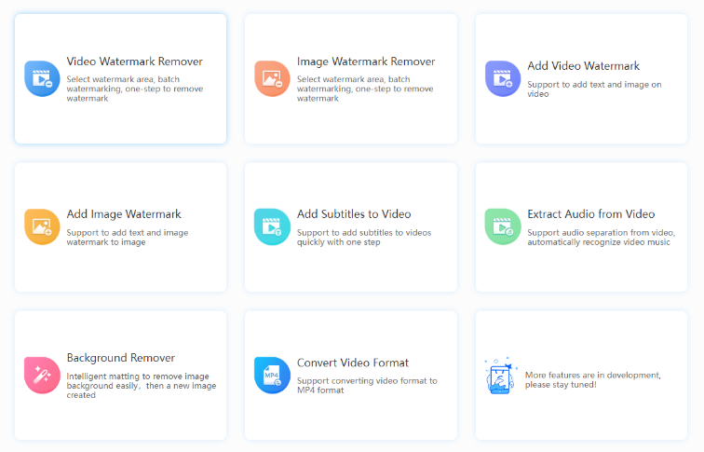Screen dimensions: 704x452
Task: Click the blue MP4 Convert Video Format icon
Action: tap(272, 376)
